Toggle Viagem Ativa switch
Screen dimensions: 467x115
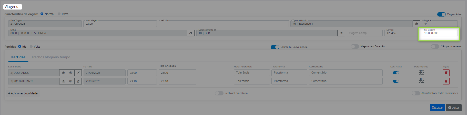tap(441, 14)
